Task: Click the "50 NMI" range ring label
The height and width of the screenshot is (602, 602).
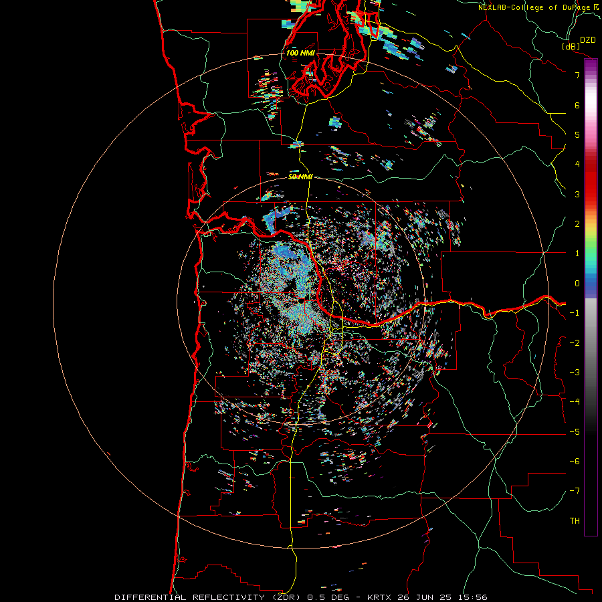Action: [x=300, y=177]
